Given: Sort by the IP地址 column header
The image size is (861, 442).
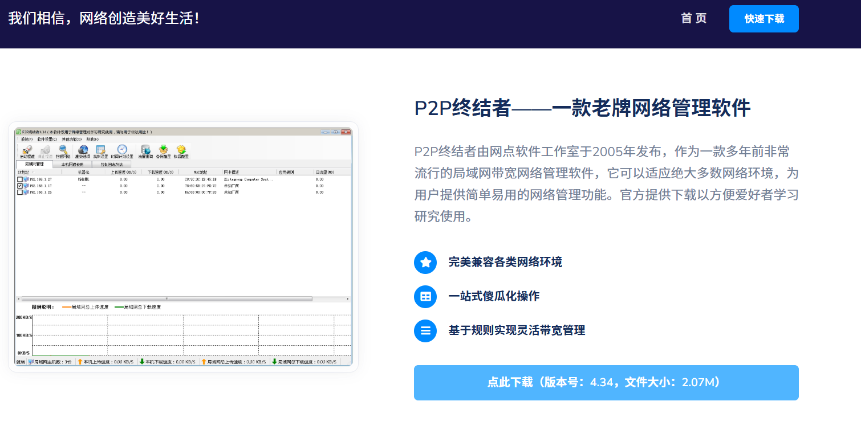Looking at the screenshot, I should tap(38, 172).
